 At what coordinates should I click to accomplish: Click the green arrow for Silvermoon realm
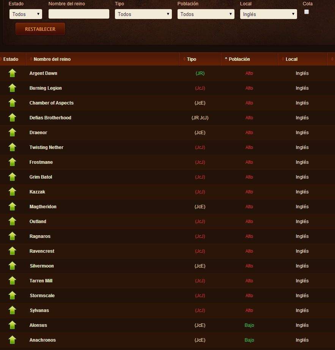coord(12,266)
